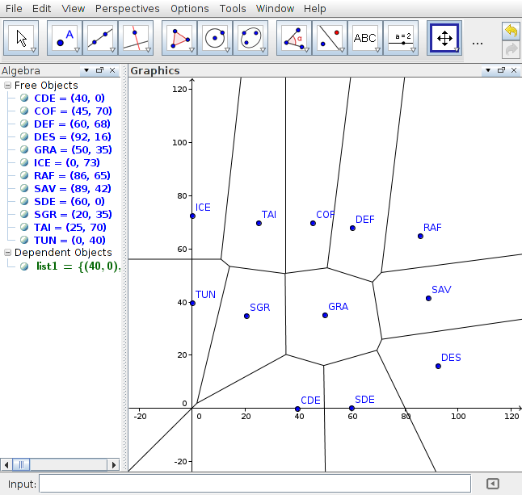
Task: Click the Undo button
Action: point(510,30)
